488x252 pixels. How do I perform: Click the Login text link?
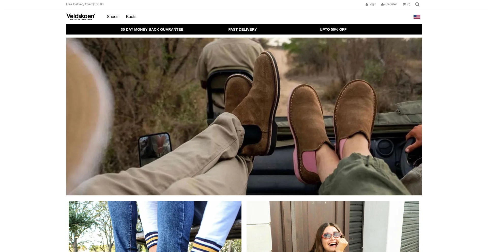coord(372,4)
